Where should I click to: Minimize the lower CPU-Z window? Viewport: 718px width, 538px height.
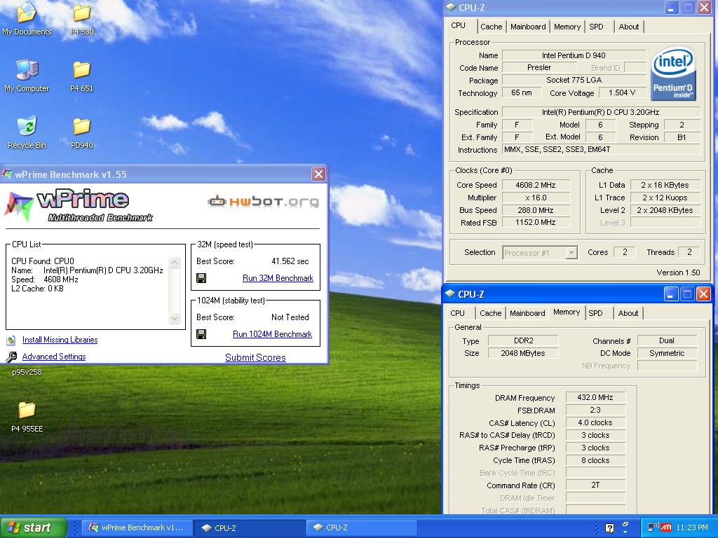coord(671,294)
